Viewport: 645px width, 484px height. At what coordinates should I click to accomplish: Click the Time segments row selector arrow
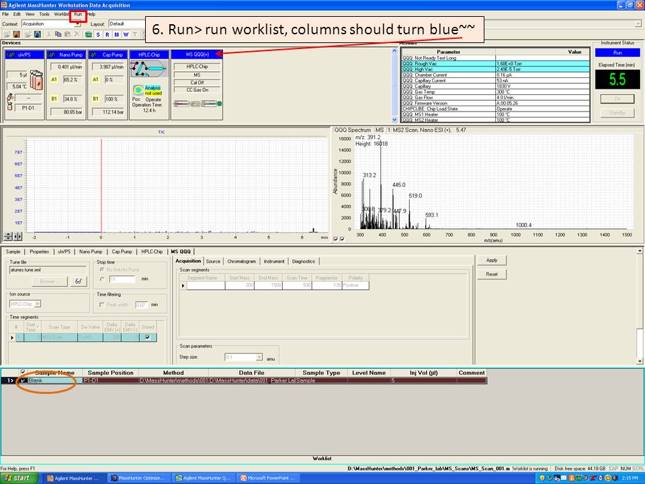[12, 337]
